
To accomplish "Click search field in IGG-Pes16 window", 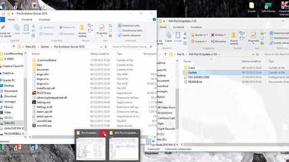I will point(276,54).
